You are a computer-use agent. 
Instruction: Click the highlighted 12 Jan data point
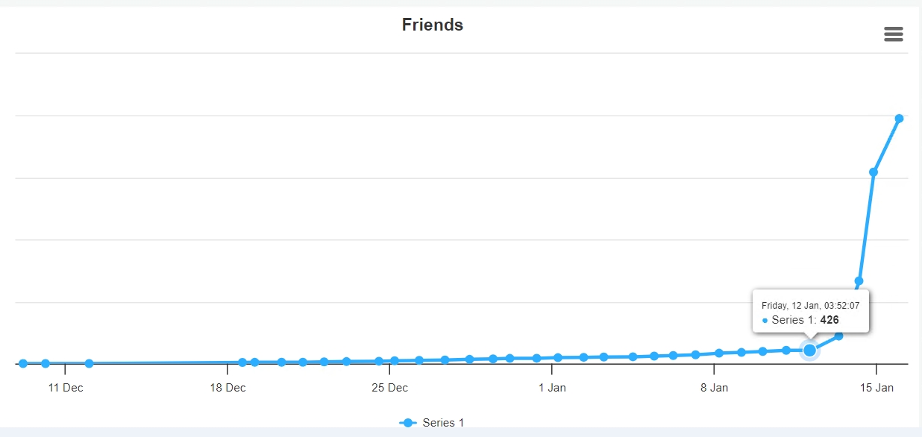(809, 350)
